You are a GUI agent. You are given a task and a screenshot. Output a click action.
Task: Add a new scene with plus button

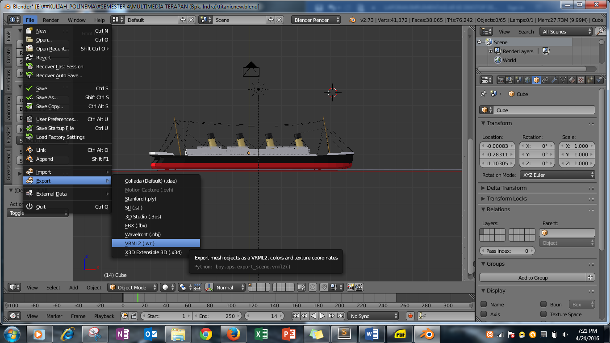coord(271,20)
